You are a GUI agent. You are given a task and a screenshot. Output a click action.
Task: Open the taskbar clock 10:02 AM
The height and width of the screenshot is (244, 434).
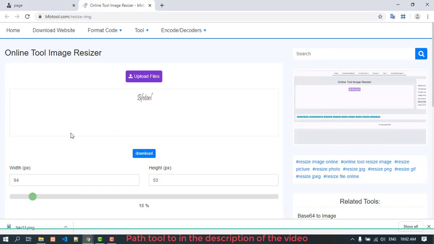(x=408, y=239)
